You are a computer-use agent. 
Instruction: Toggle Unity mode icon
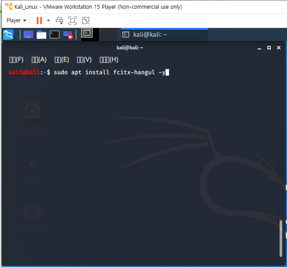(x=86, y=21)
